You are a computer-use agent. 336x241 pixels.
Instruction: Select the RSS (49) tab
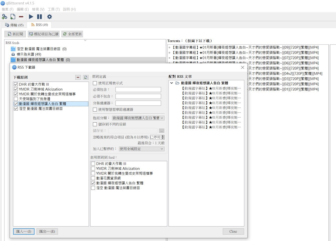tap(39, 25)
